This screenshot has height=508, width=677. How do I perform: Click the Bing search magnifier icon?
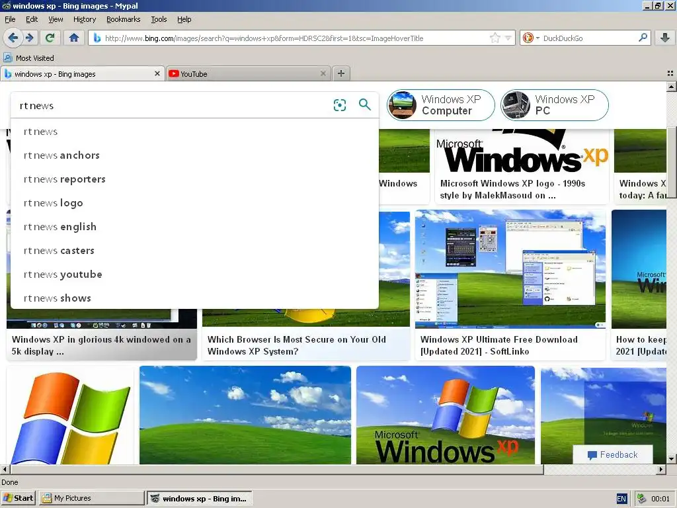point(365,105)
